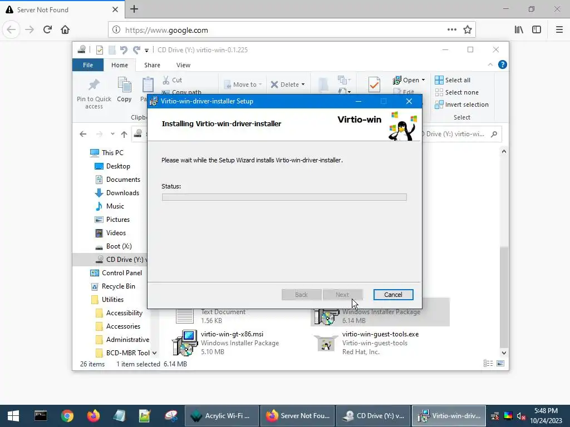Click the Firefox back arrow
Viewport: 570px width, 427px height.
pyautogui.click(x=11, y=29)
